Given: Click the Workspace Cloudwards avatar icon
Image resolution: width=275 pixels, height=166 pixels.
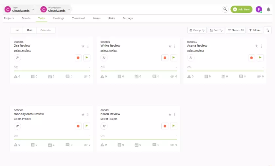Looking at the screenshot, I should (44, 9).
